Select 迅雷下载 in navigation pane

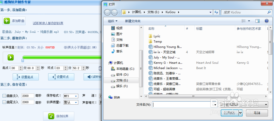coord(120,46)
